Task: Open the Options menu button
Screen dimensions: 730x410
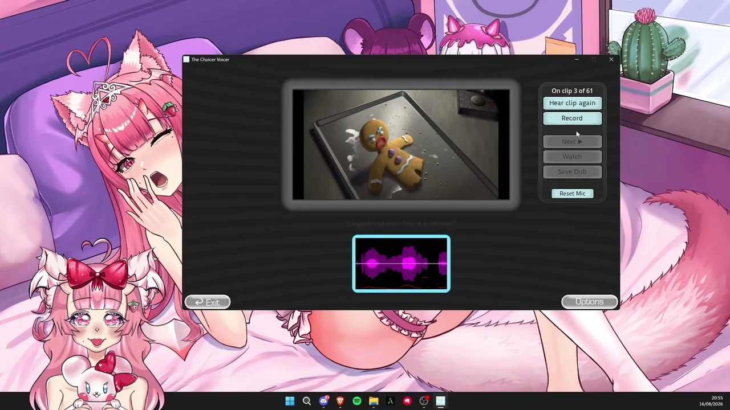Action: tap(589, 302)
